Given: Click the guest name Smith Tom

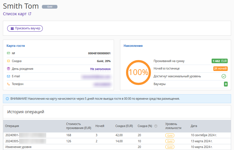Looking at the screenshot, I should (21, 6).
